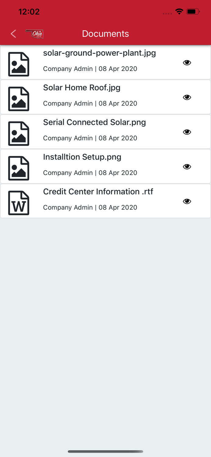Tap the back arrow in header
The image size is (211, 457).
13,34
